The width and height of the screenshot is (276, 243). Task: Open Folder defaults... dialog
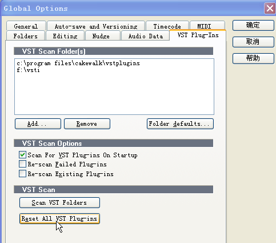(180, 124)
